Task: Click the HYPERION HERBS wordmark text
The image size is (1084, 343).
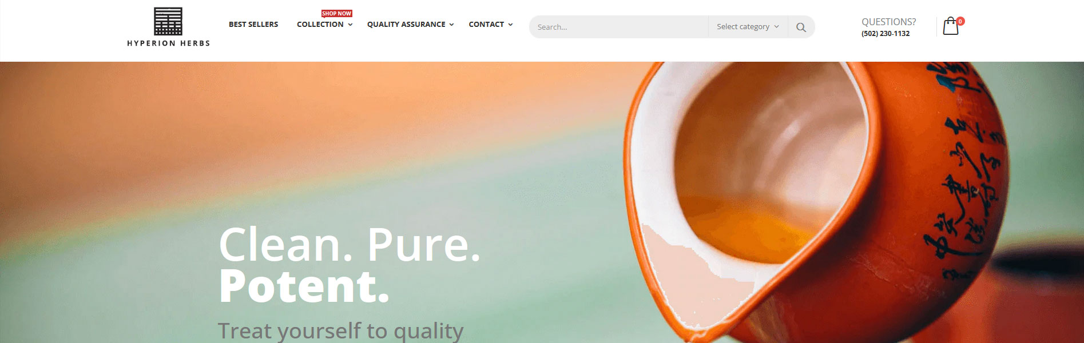Action: (x=168, y=43)
